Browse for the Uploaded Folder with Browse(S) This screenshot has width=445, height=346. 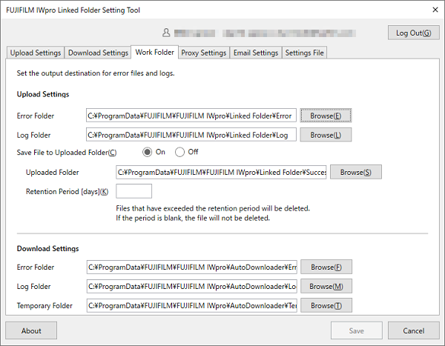356,172
